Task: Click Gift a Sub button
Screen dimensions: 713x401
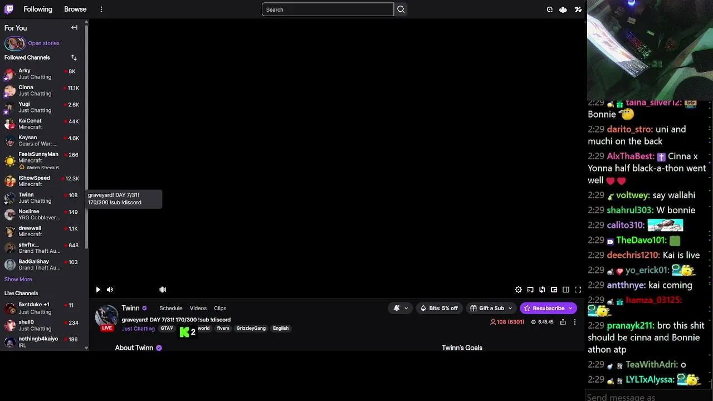Action: pyautogui.click(x=487, y=308)
